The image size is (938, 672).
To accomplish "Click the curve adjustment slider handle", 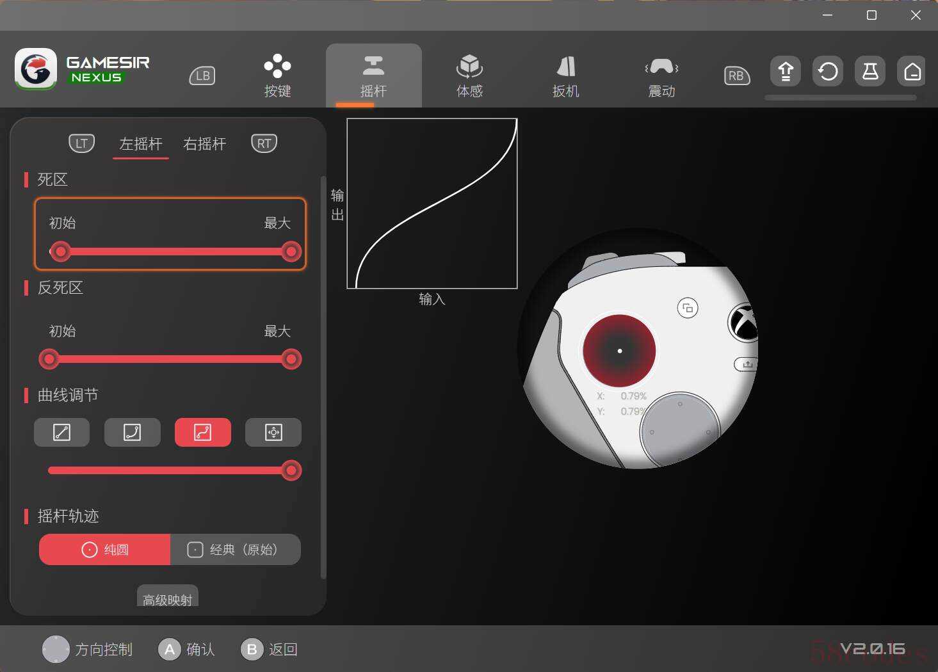I will (x=291, y=470).
